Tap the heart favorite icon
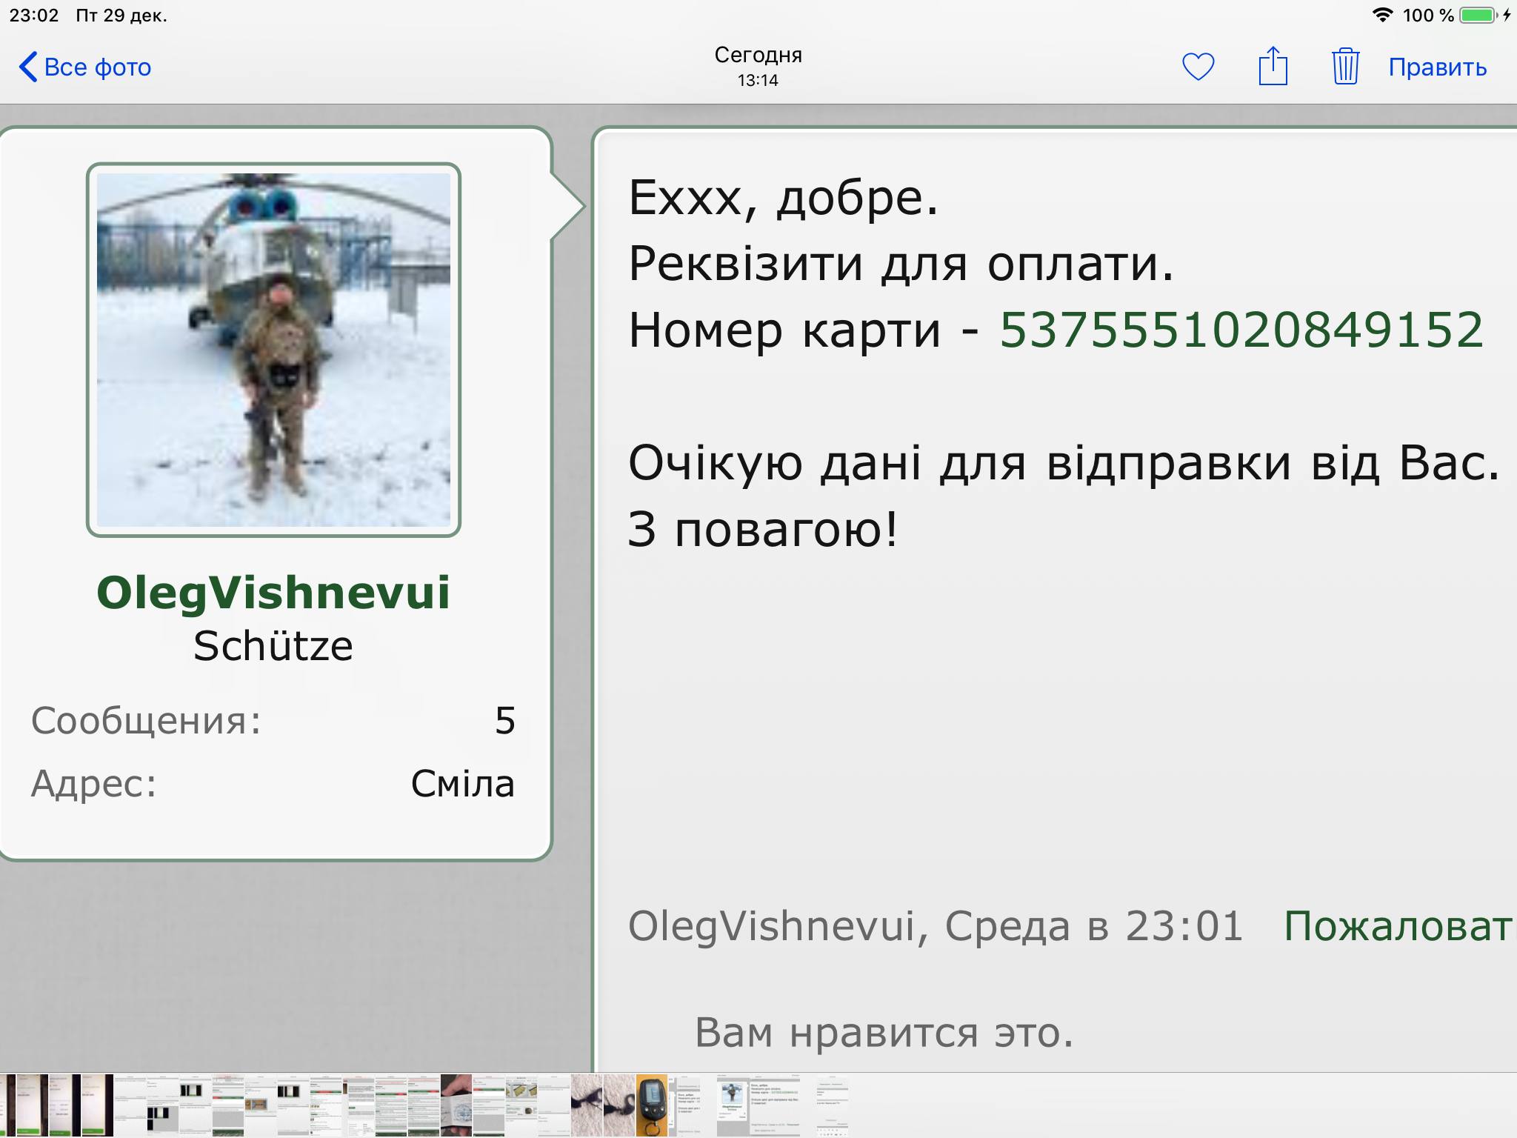Image resolution: width=1517 pixels, height=1138 pixels. point(1198,67)
